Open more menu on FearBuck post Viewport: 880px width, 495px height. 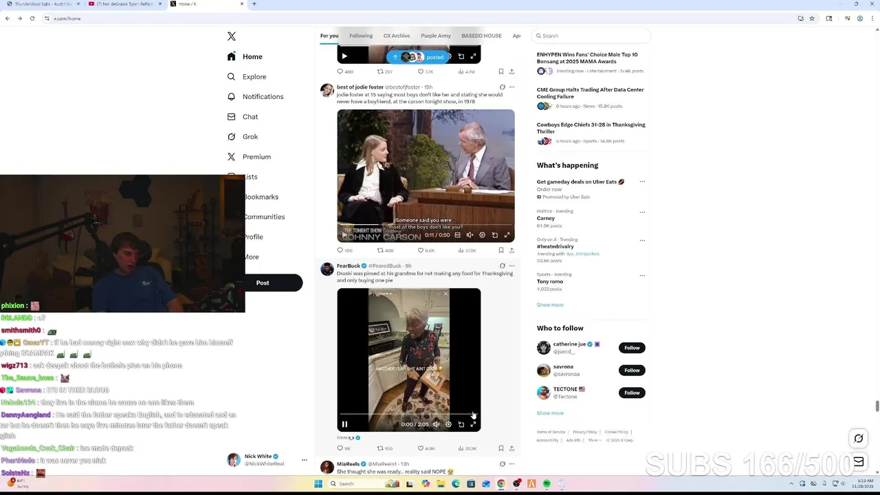511,266
